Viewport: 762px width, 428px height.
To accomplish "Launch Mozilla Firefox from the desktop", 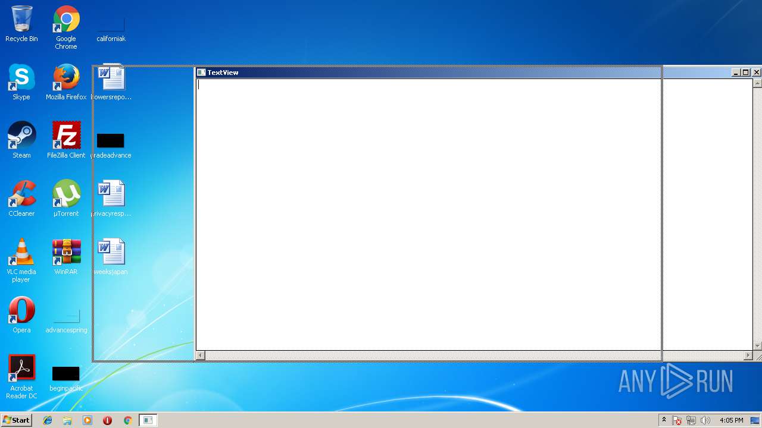I will (x=66, y=83).
